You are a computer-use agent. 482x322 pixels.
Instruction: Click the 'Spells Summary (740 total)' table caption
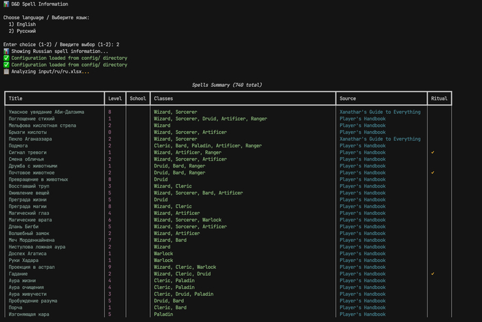tap(227, 85)
